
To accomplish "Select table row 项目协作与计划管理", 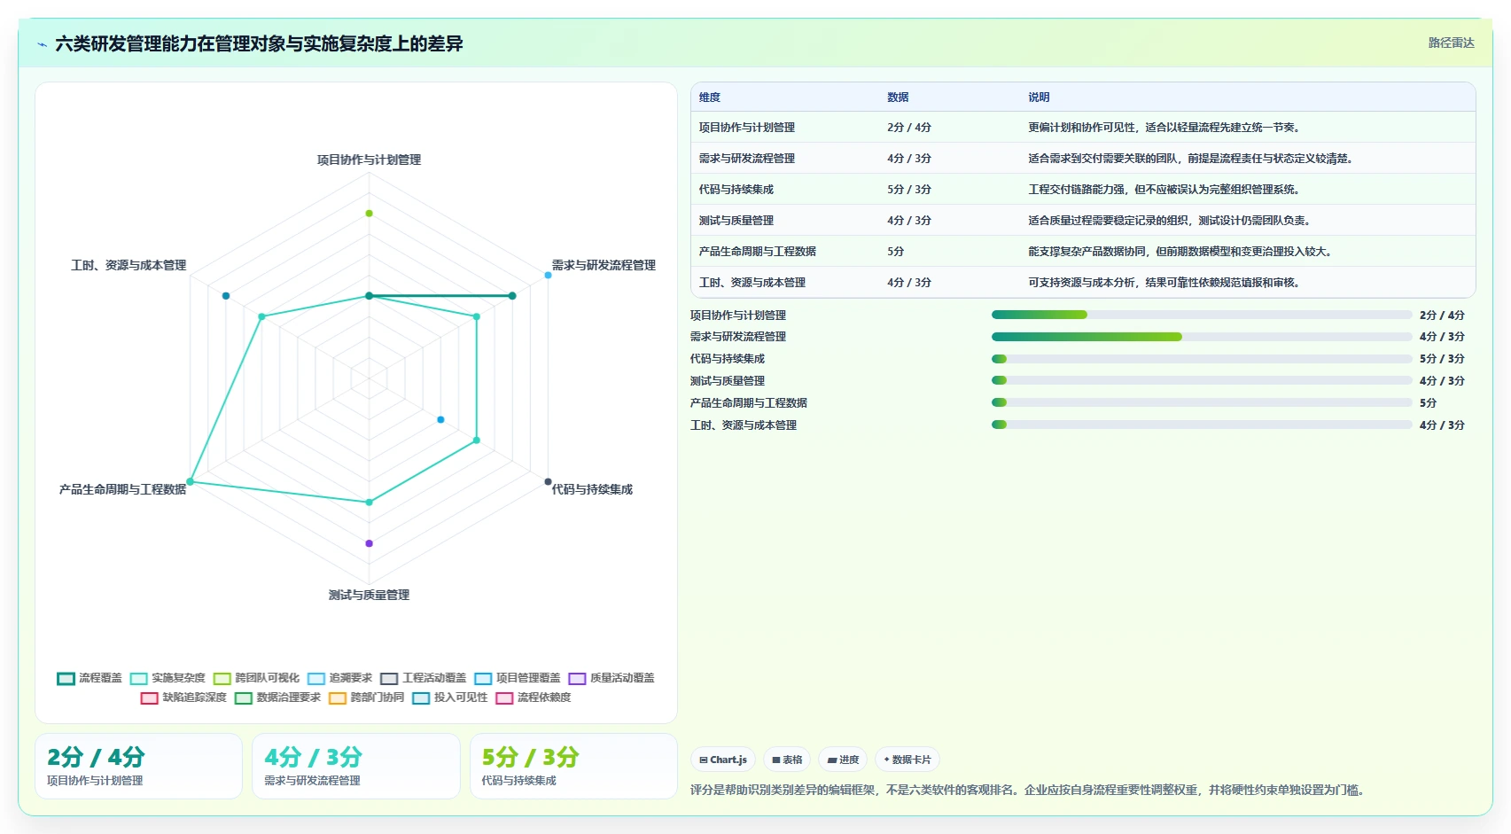I will tap(1083, 127).
